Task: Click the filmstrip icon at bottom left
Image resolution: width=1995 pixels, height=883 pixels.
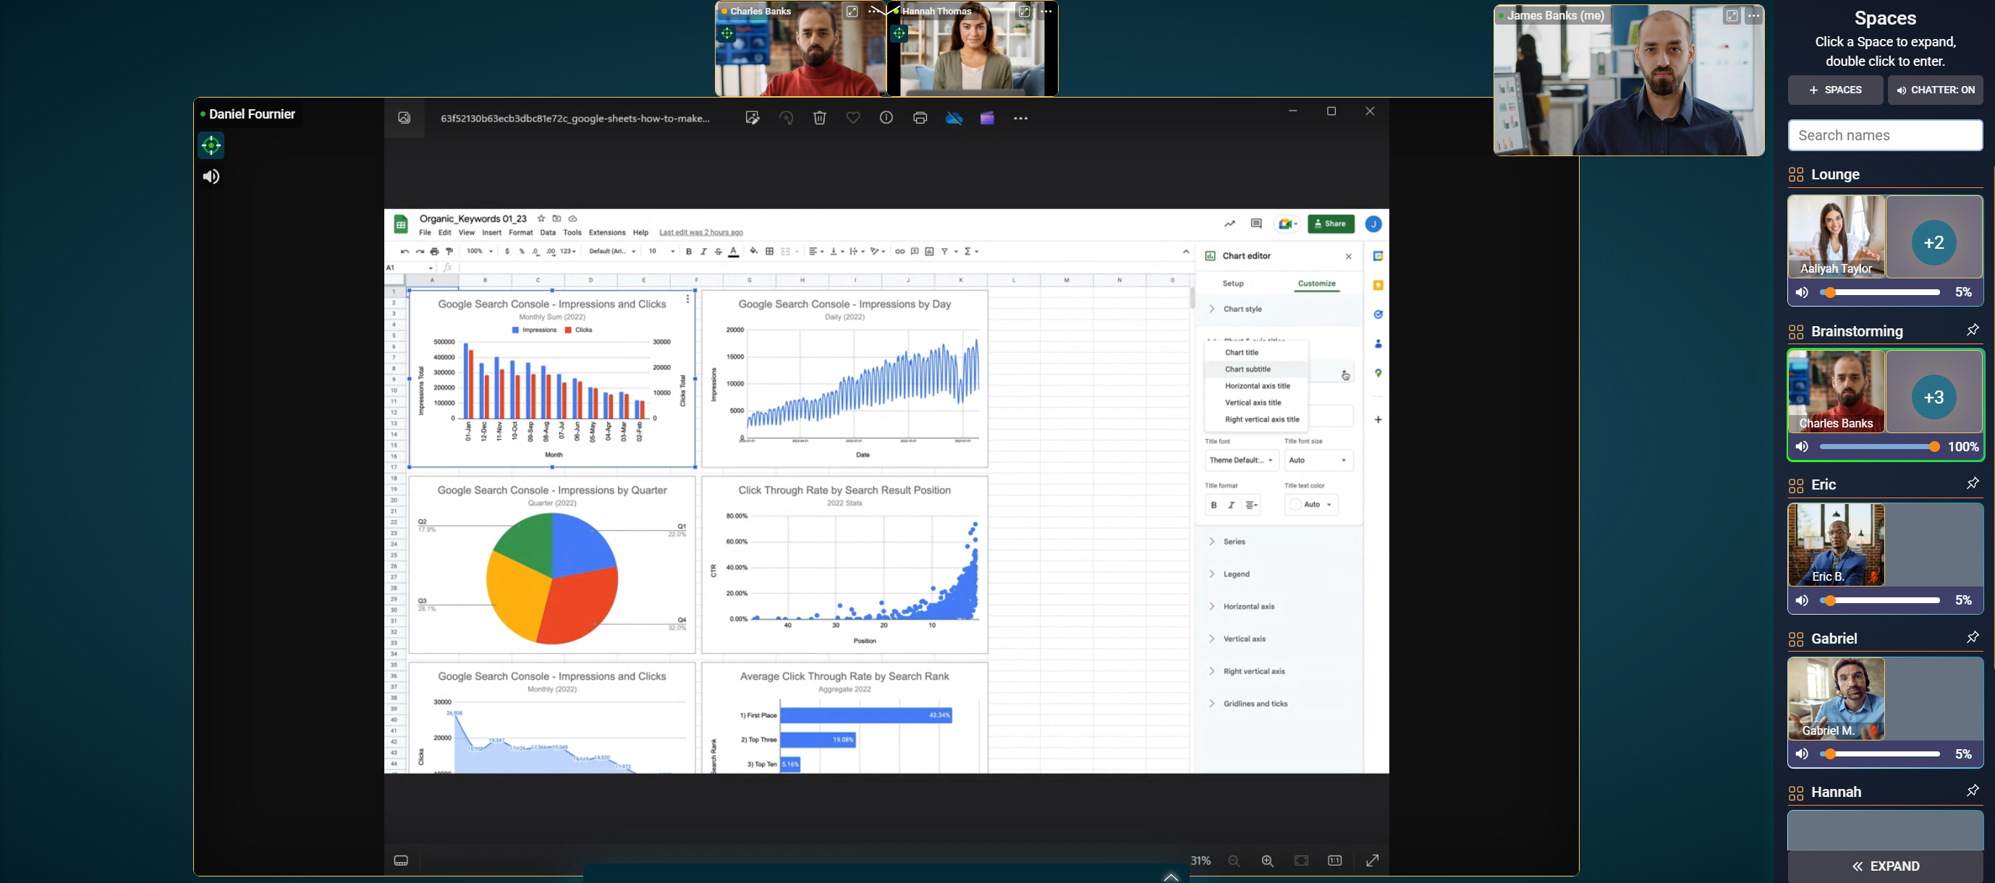Action: click(400, 861)
